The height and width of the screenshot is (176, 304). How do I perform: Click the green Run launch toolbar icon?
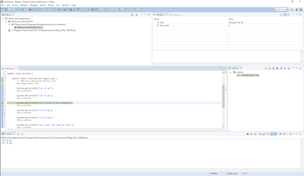click(65, 9)
